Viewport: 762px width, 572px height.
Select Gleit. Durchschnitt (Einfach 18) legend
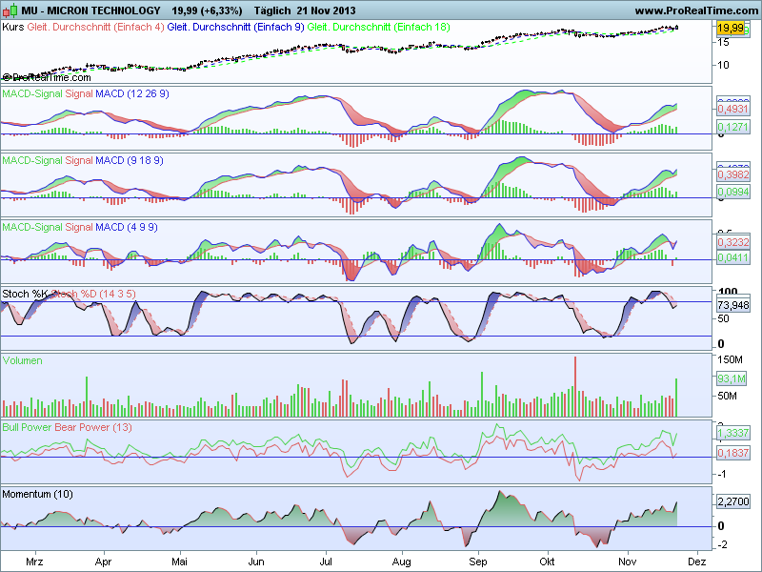click(378, 27)
